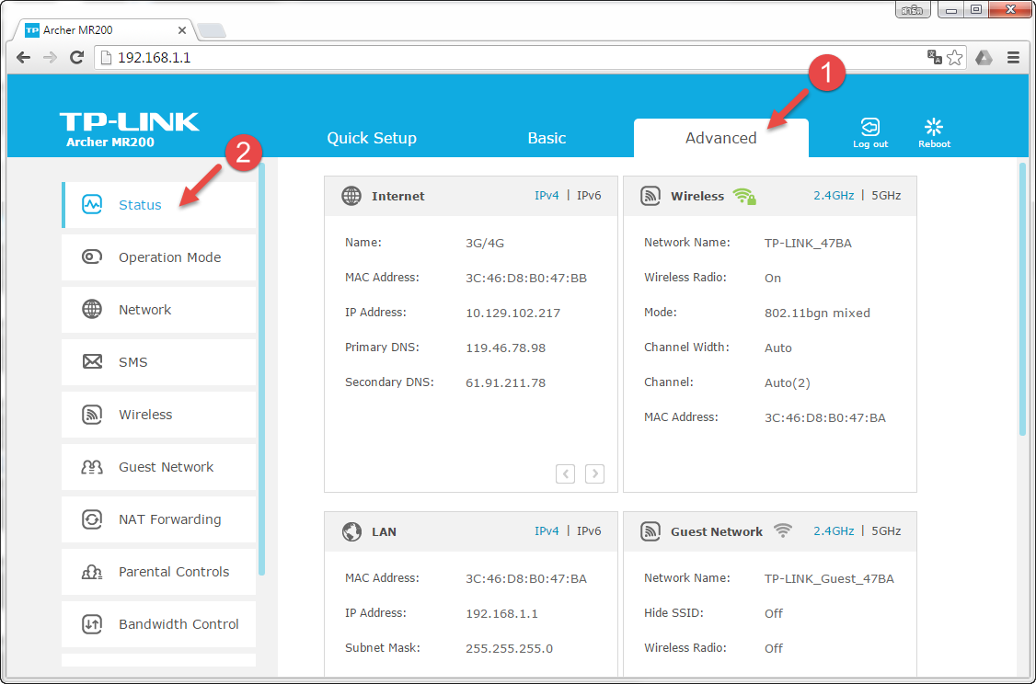Go to the Guest Network menu item
The height and width of the screenshot is (684, 1036).
point(158,467)
